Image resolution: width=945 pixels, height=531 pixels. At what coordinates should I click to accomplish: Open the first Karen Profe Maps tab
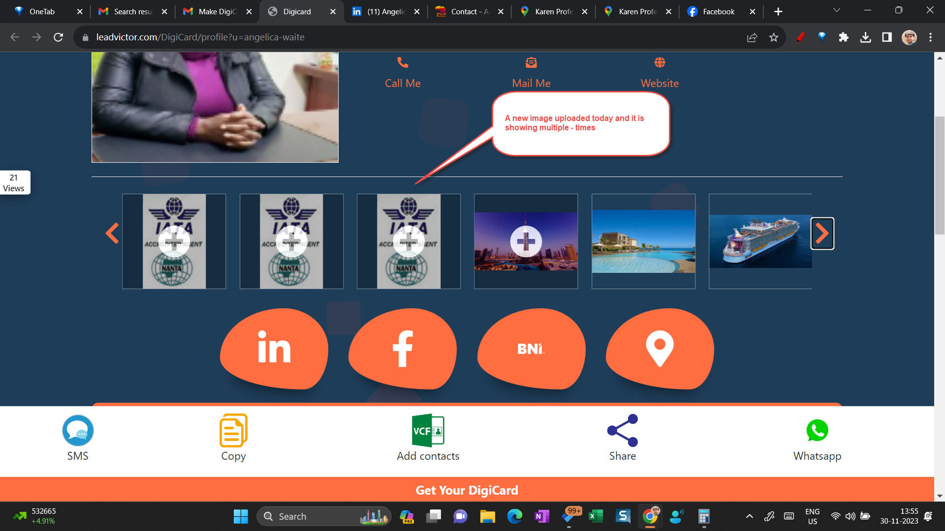pos(553,11)
